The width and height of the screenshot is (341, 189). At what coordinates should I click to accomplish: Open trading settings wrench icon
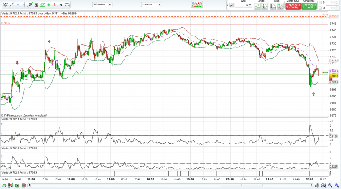coord(231,5)
